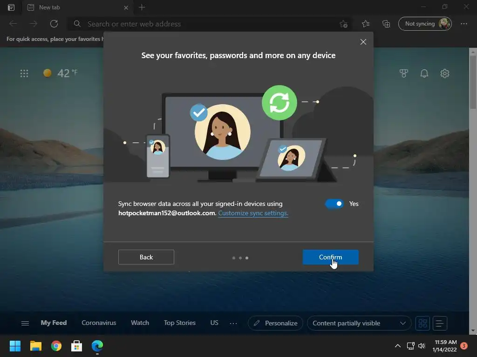The image size is (477, 357).
Task: Open the Rewards trophy icon
Action: 404,73
